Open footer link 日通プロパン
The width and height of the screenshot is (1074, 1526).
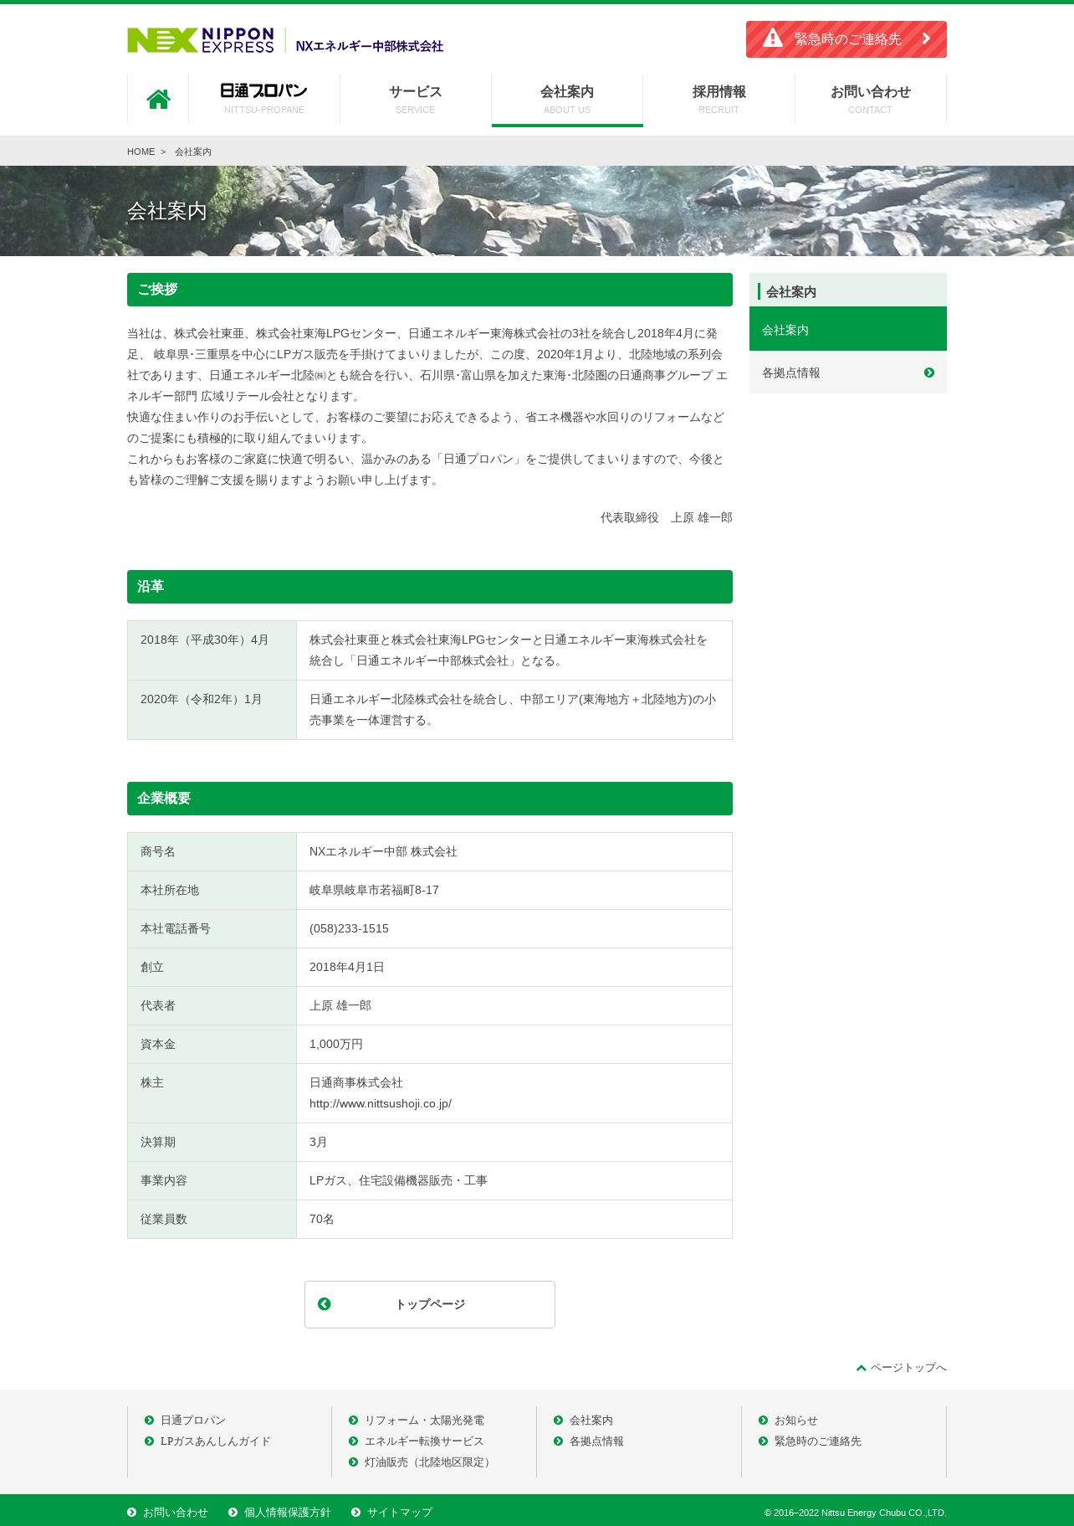point(193,1421)
